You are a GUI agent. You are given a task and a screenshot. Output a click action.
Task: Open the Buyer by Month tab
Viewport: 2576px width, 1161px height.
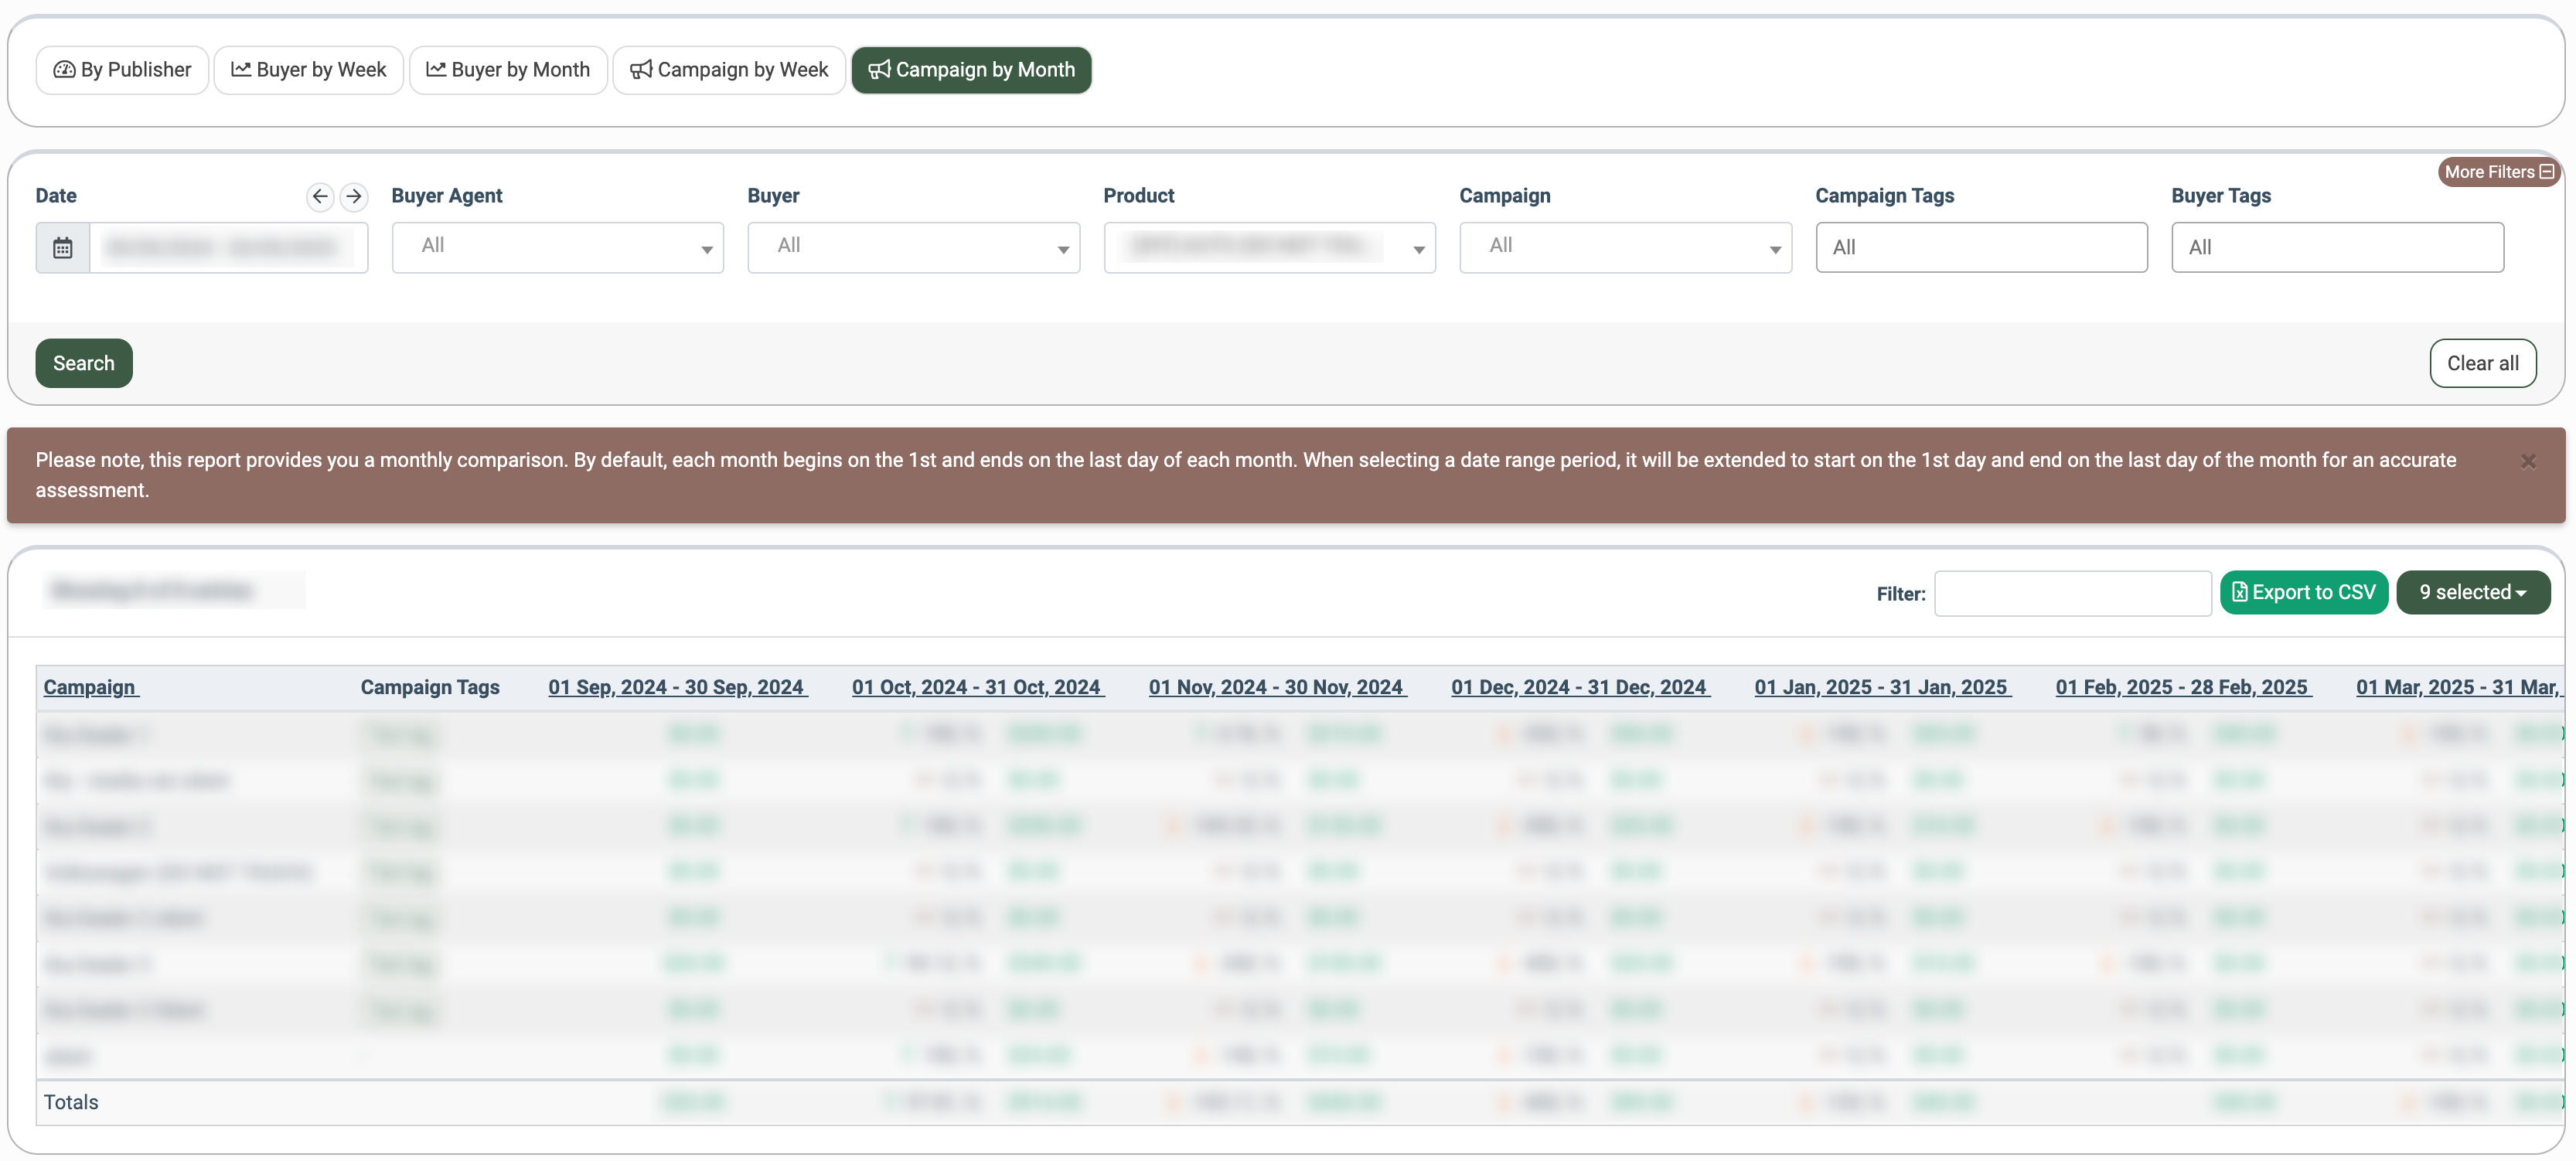click(x=508, y=70)
